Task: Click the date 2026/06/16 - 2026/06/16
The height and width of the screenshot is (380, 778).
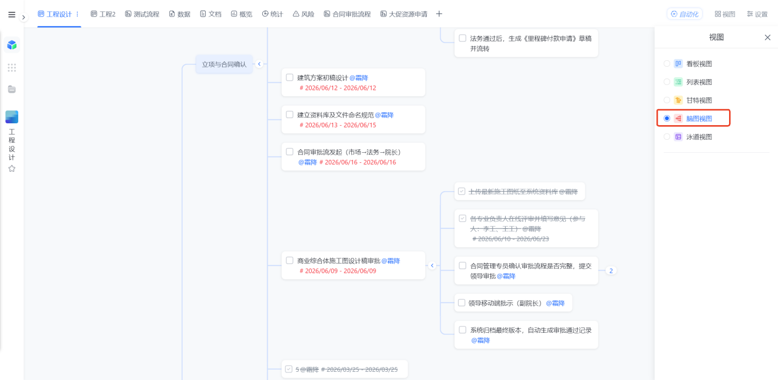Action: point(358,162)
